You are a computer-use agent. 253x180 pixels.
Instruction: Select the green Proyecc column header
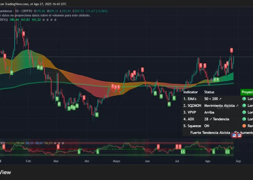246,92
